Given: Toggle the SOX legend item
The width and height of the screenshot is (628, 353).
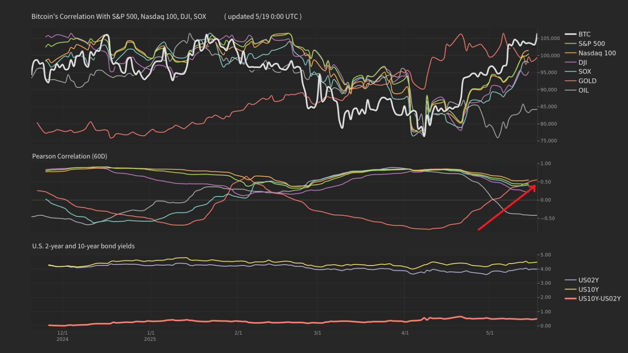Looking at the screenshot, I should 585,71.
